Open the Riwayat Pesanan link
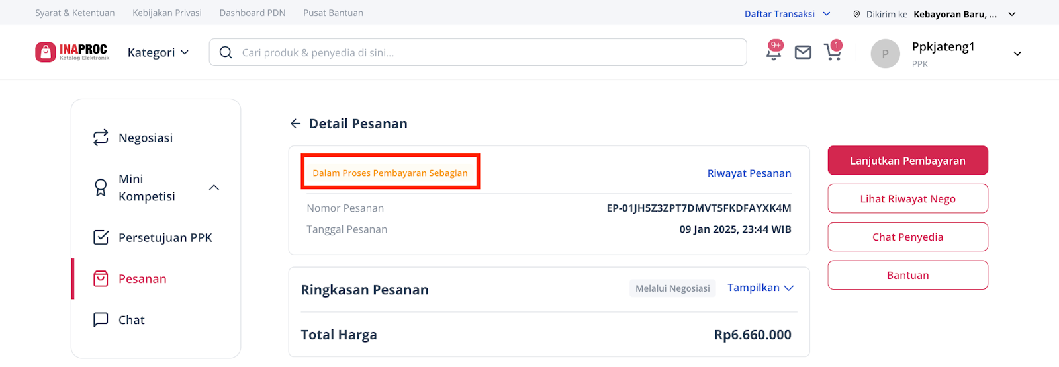 pyautogui.click(x=749, y=173)
